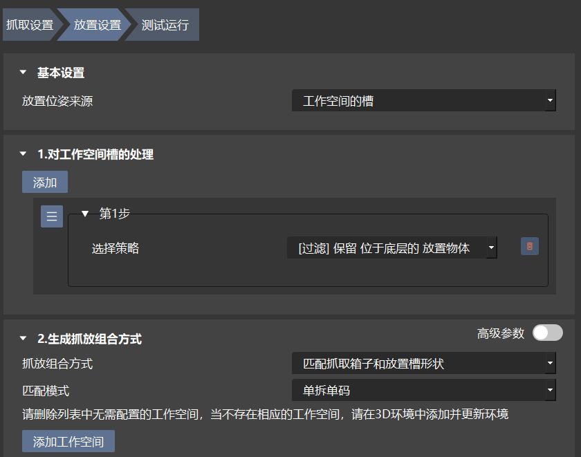Click the 选择策略 label
The image size is (581, 457).
point(116,248)
